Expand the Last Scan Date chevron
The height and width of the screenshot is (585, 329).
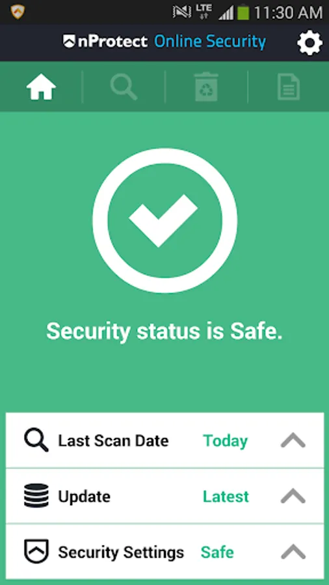pyautogui.click(x=293, y=440)
